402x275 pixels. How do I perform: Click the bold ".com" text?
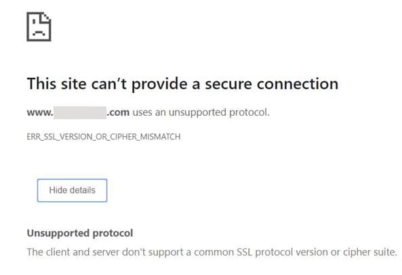click(x=118, y=112)
